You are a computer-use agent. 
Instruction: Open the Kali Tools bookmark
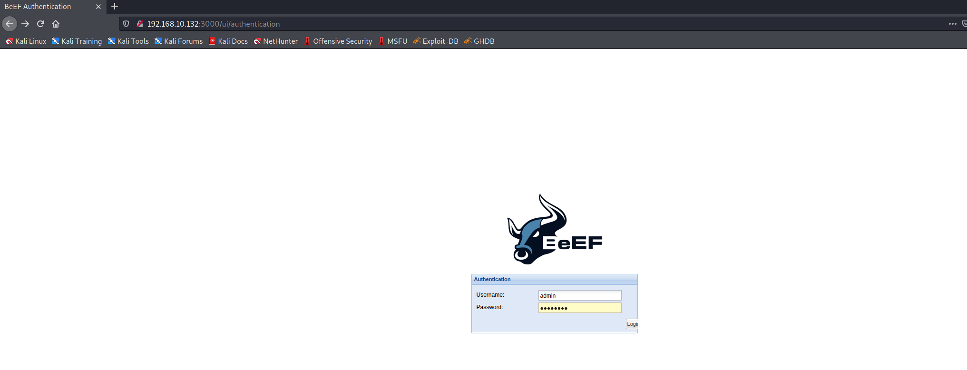(128, 41)
